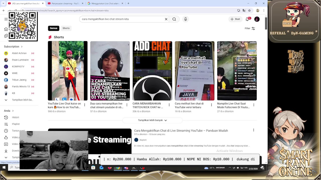The height and width of the screenshot is (180, 321).
Task: Select the Shorts filter chip
Action: (66, 28)
